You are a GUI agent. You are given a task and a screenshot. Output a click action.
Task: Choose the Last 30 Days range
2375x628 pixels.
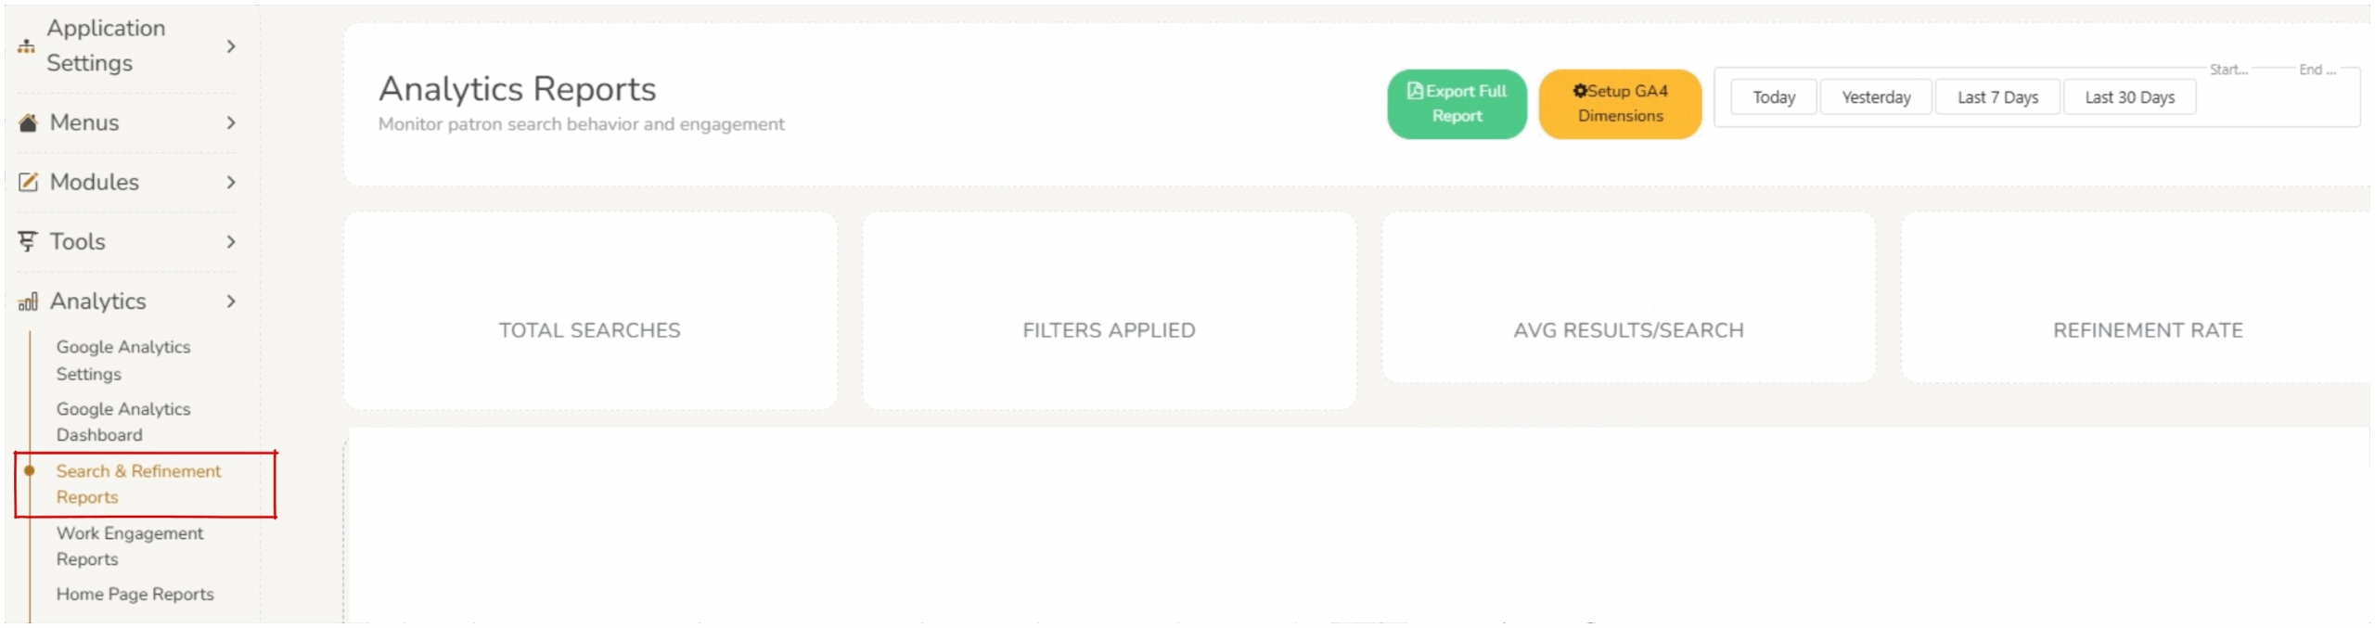point(2129,97)
